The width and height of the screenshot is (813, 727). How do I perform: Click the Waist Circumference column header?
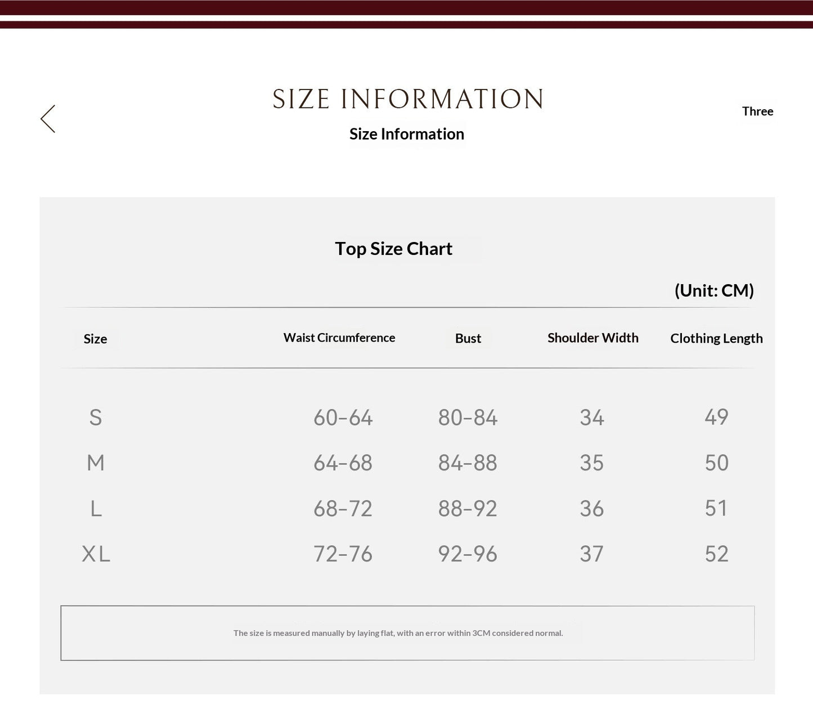339,338
